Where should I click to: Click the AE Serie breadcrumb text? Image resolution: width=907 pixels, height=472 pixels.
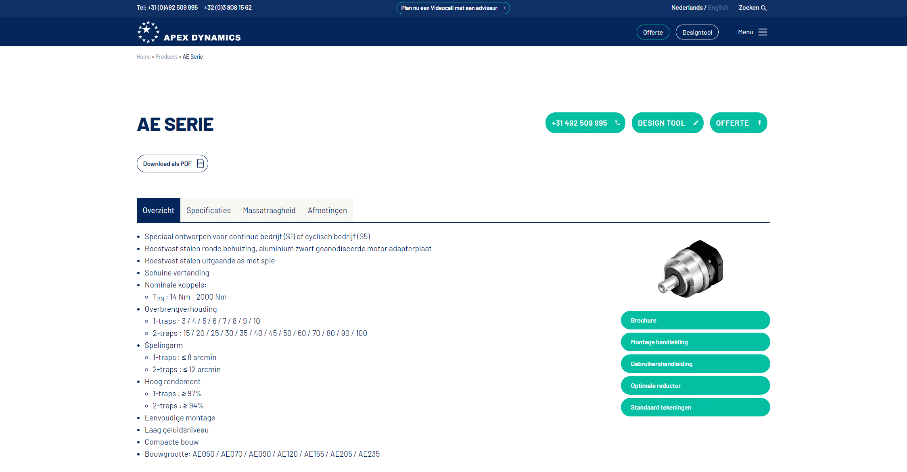pos(193,57)
